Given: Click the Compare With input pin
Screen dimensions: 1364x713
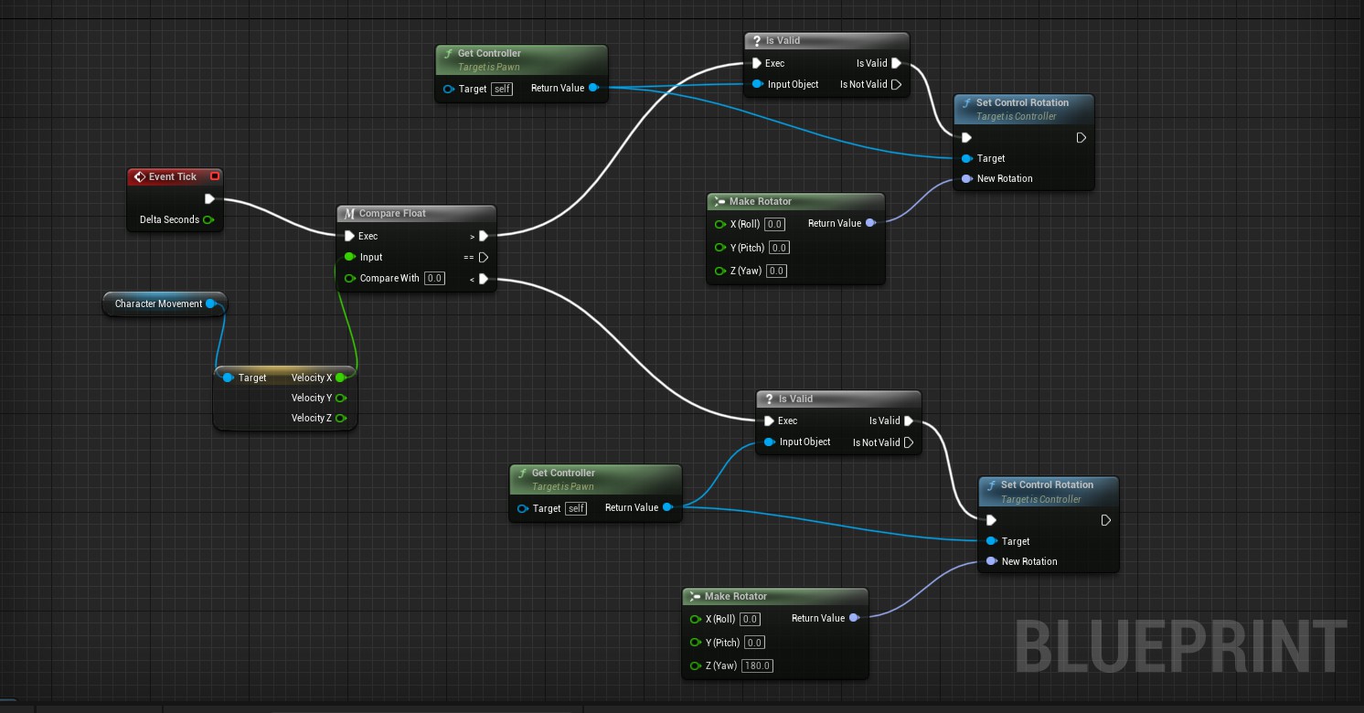Looking at the screenshot, I should coord(349,279).
